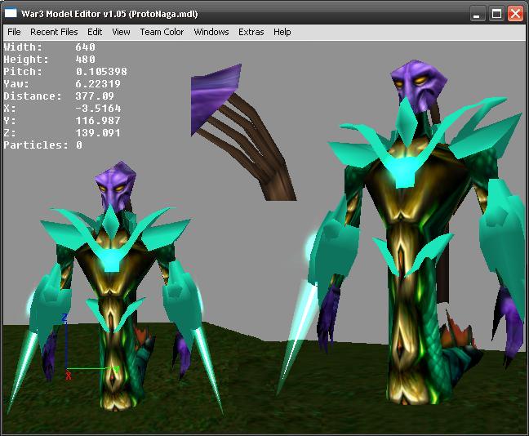Image resolution: width=529 pixels, height=436 pixels.
Task: Click the red X axis label
Action: [x=69, y=376]
